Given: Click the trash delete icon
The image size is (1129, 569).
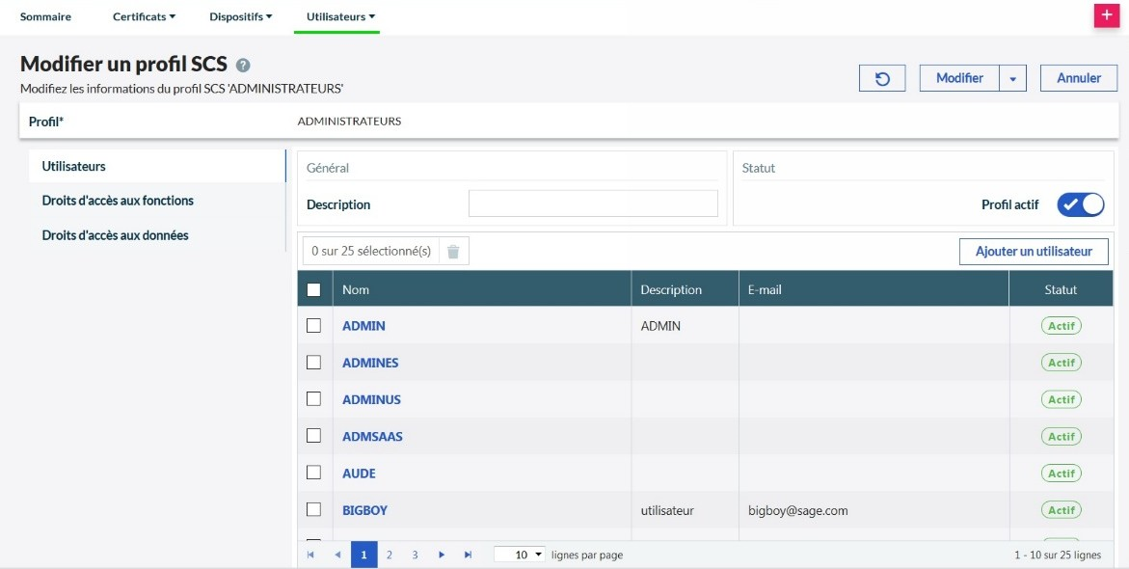Looking at the screenshot, I should [x=453, y=252].
